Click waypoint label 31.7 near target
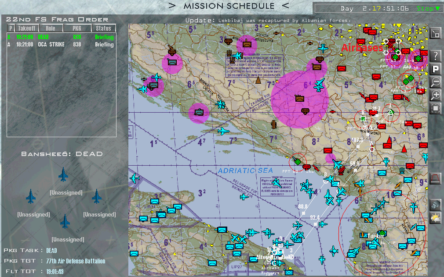The width and height of the screenshot is (444, 277). [x=376, y=109]
